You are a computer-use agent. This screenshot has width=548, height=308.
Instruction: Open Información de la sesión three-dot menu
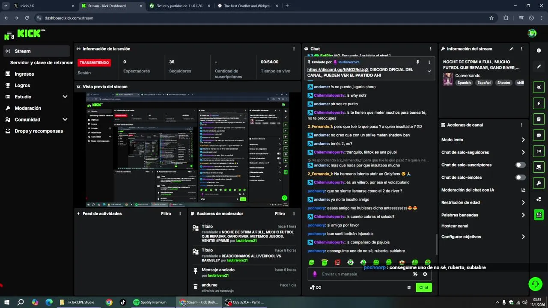pos(294,49)
